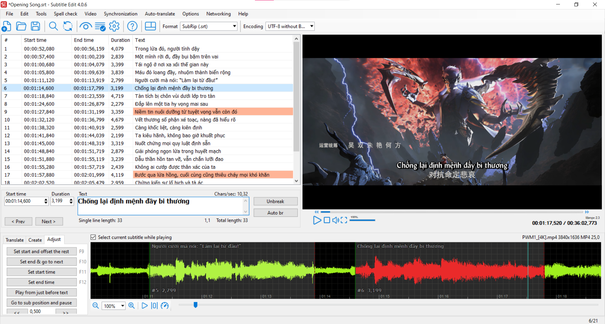Step video backward with double-left arrows

(x=316, y=212)
